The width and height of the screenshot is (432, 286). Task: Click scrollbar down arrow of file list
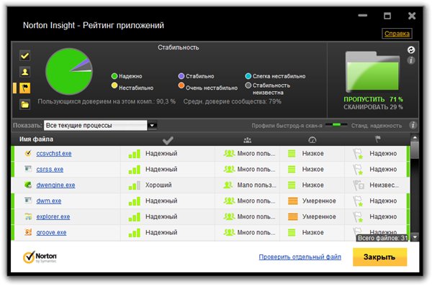click(x=415, y=236)
